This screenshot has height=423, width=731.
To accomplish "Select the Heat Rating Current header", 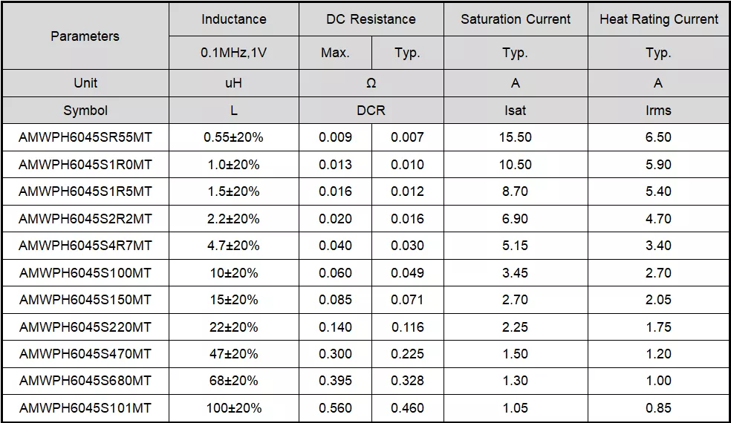I will coord(658,19).
